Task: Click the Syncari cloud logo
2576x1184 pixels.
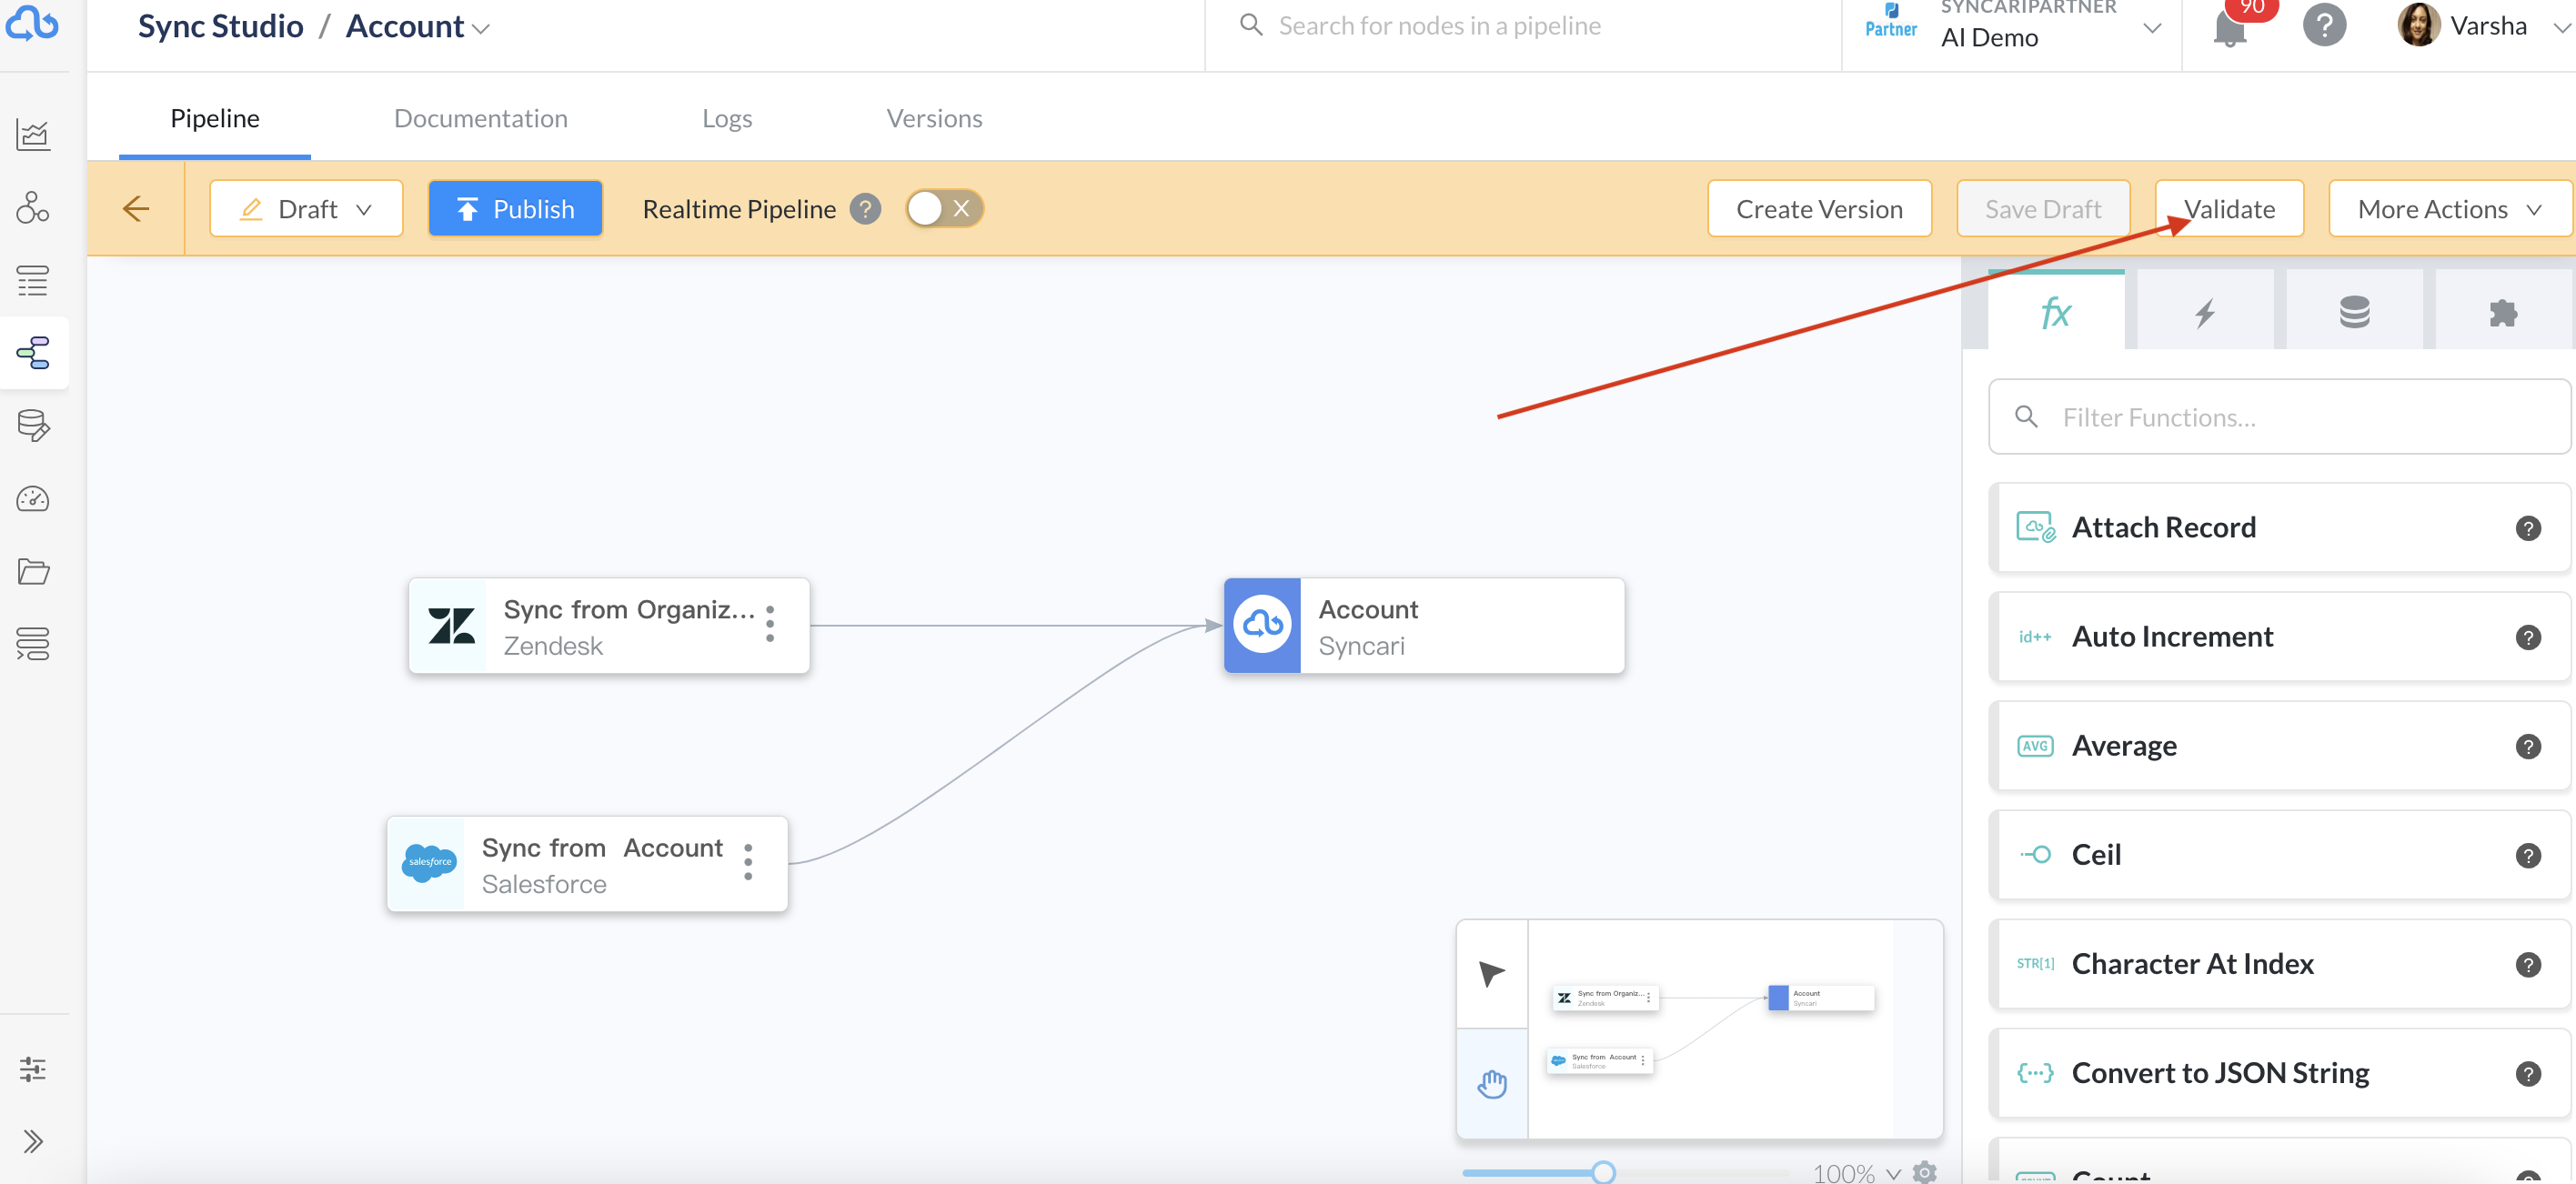Action: click(x=33, y=24)
